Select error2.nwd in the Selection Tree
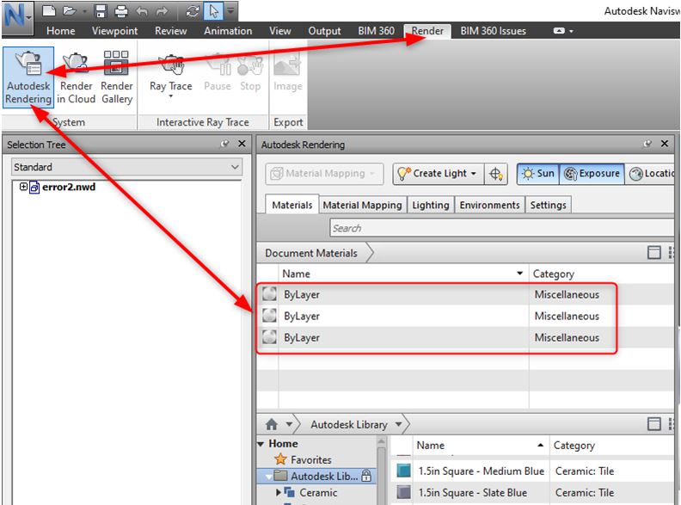The height and width of the screenshot is (505, 681). click(69, 187)
